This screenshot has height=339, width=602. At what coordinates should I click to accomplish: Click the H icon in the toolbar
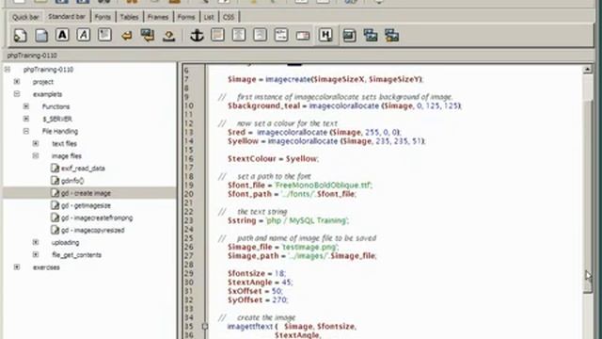(x=325, y=36)
